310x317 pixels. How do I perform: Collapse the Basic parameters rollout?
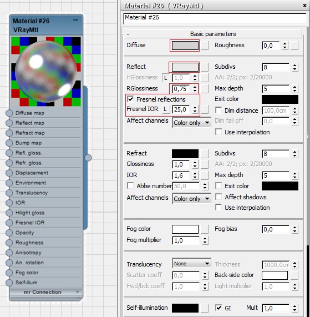213,34
